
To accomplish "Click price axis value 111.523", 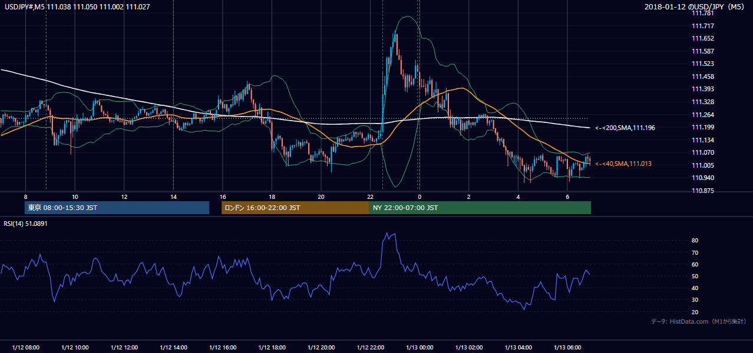I will [x=702, y=64].
